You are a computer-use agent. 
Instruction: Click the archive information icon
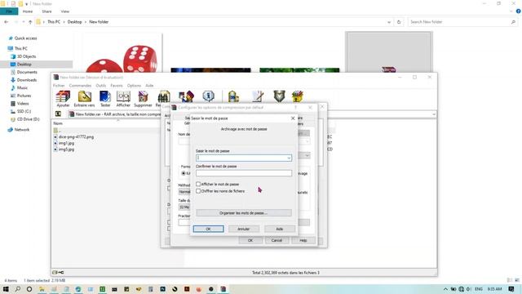(209, 96)
